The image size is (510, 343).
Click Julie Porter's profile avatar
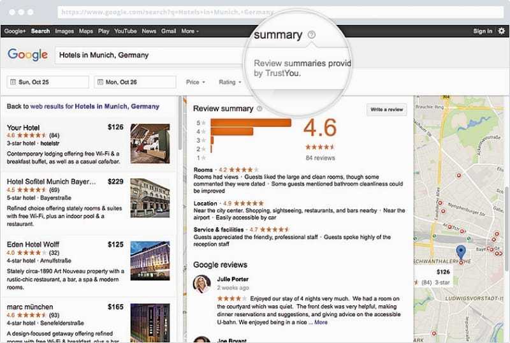point(202,284)
